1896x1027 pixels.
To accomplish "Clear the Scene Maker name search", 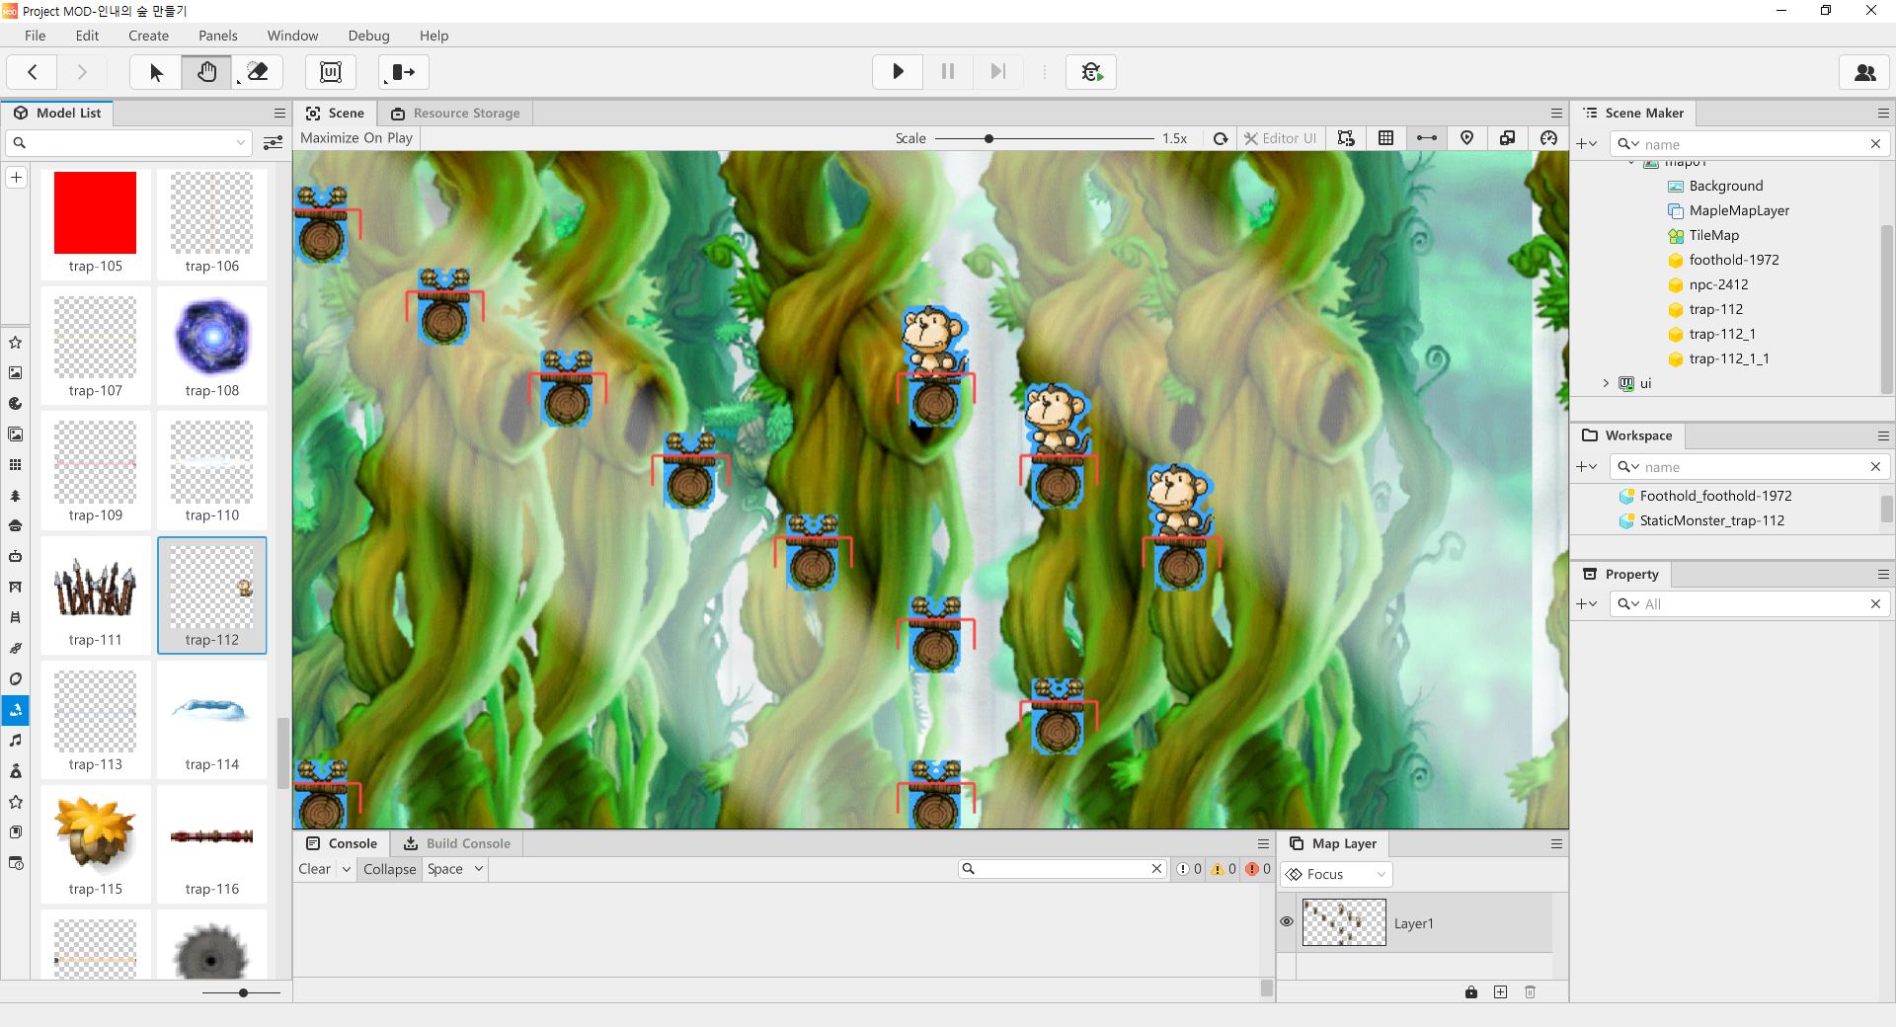I will point(1875,144).
